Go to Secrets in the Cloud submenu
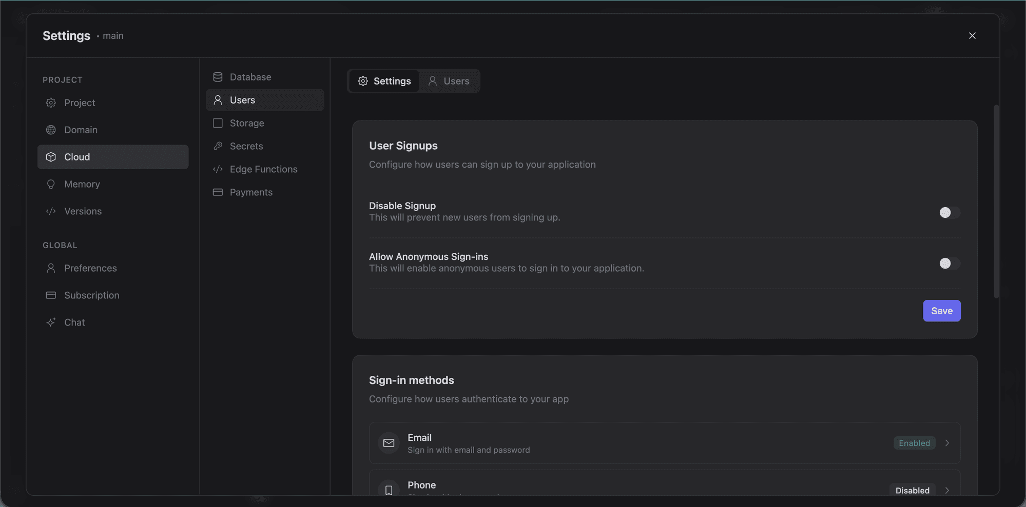 tap(265, 146)
